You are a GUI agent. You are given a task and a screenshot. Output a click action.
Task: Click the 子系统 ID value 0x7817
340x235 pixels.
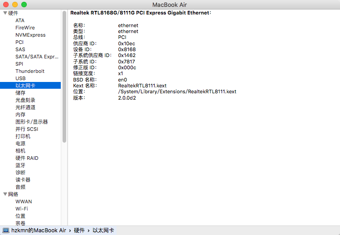click(x=126, y=62)
